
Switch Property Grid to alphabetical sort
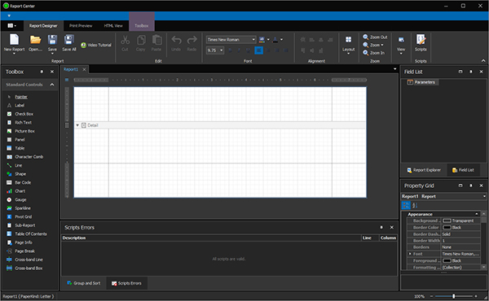pyautogui.click(x=415, y=205)
